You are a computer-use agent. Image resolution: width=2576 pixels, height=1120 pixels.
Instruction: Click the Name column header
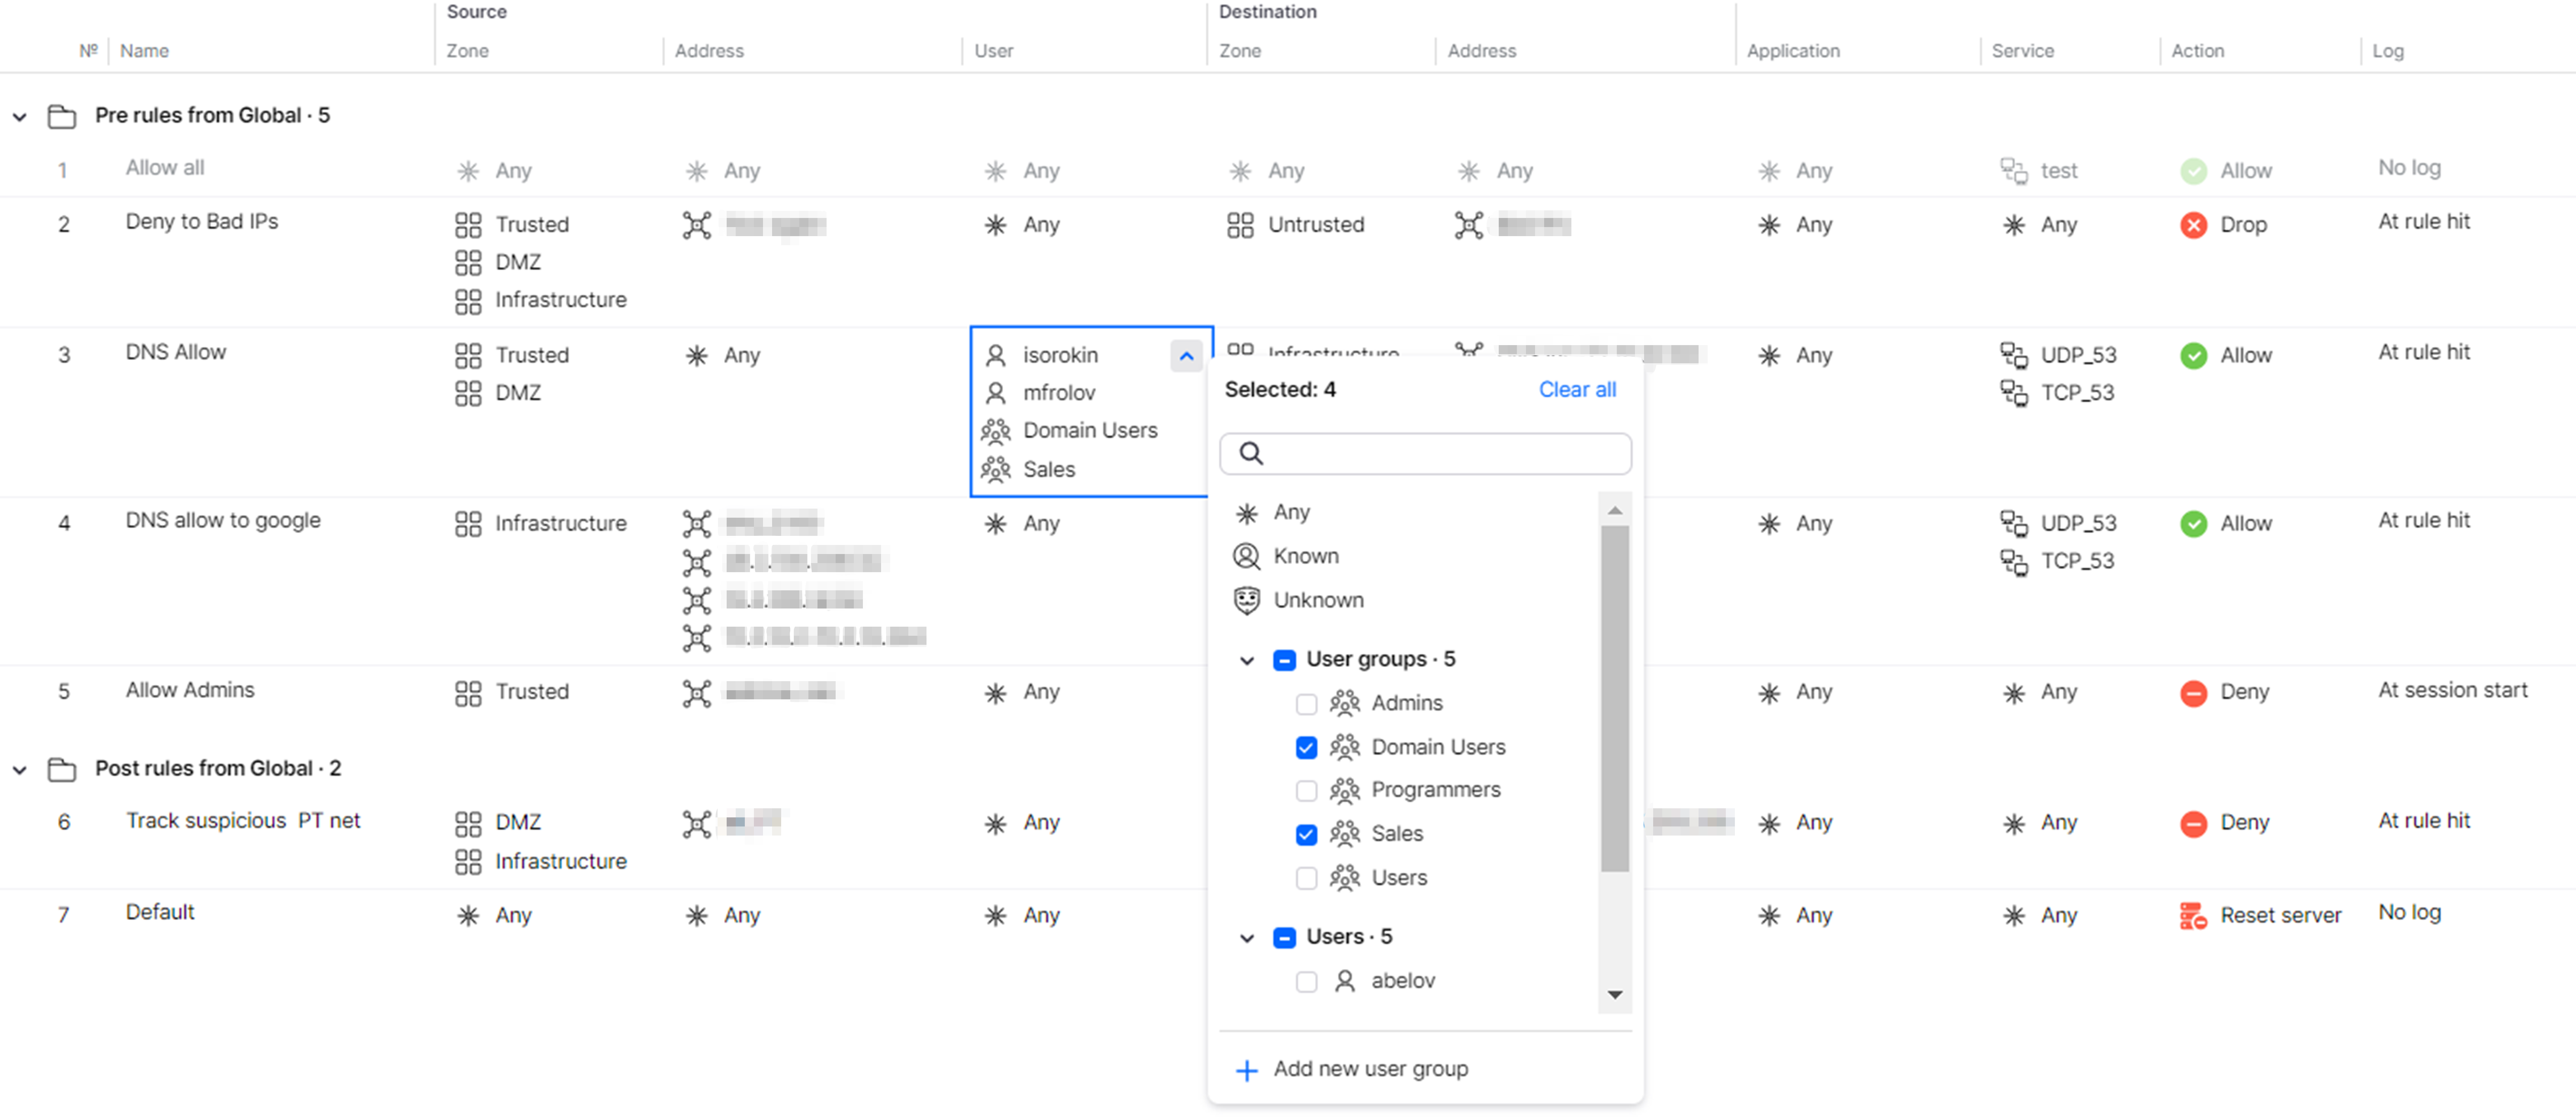point(144,51)
